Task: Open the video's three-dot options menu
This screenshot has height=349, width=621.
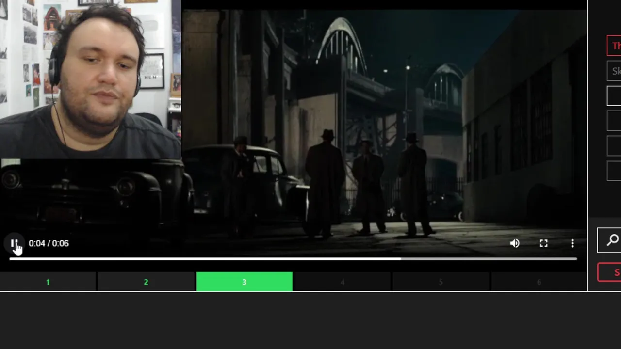Action: pyautogui.click(x=572, y=243)
